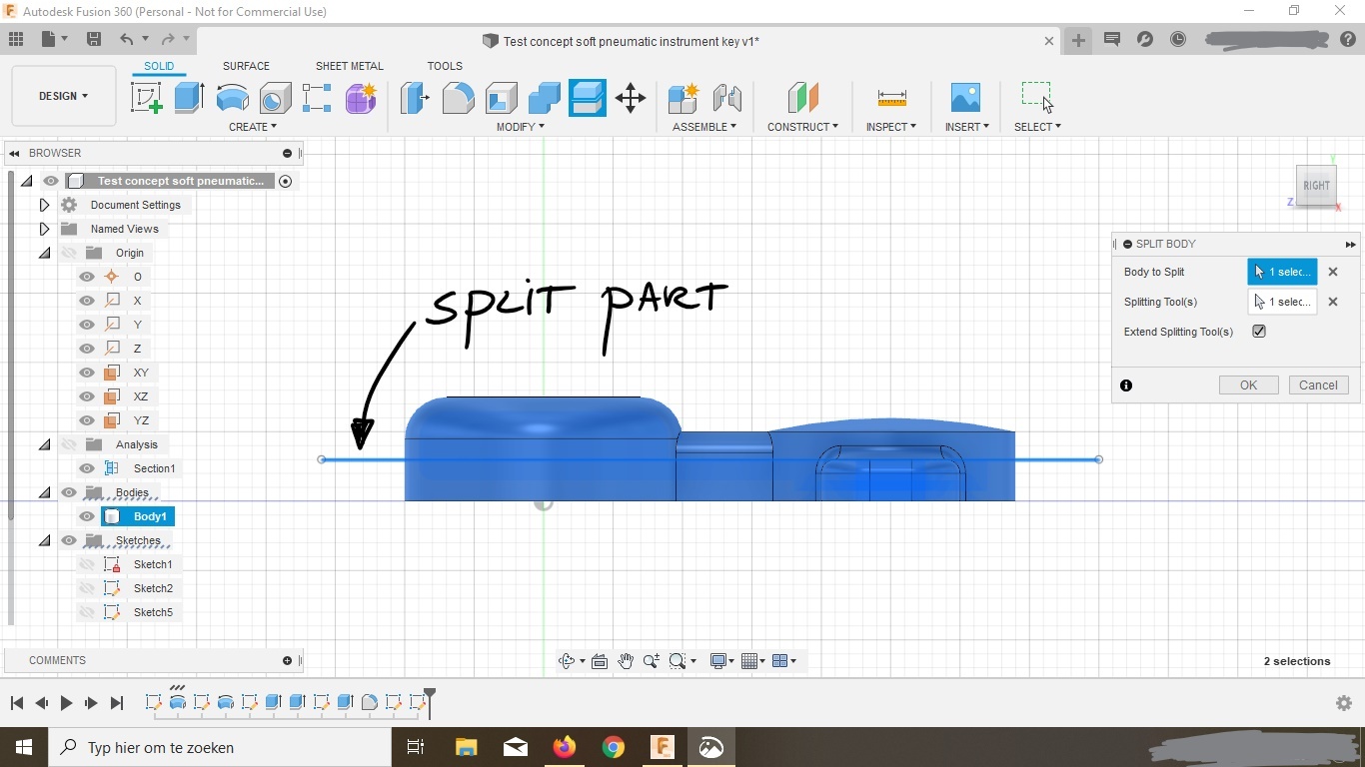Hide the XY plane
The height and width of the screenshot is (767, 1365).
pos(87,373)
